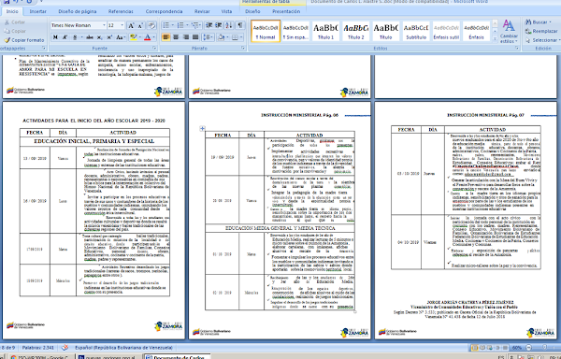Open the Referencias ribbon tab
561x359 pixels.
121,11
